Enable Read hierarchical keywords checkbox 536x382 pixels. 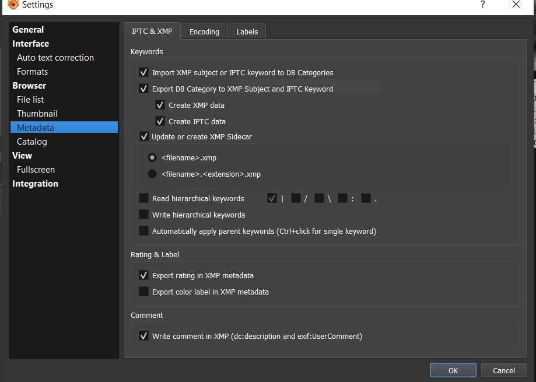coord(143,199)
